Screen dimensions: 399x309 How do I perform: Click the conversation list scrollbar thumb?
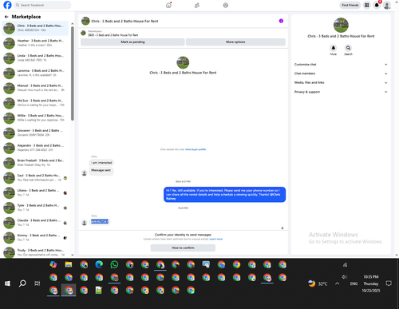[73, 73]
